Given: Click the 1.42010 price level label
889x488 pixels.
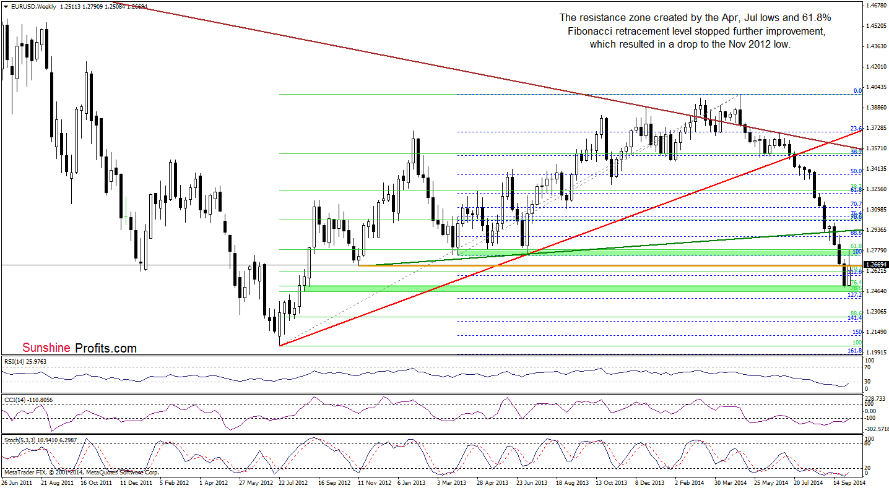Looking at the screenshot, I should point(876,66).
